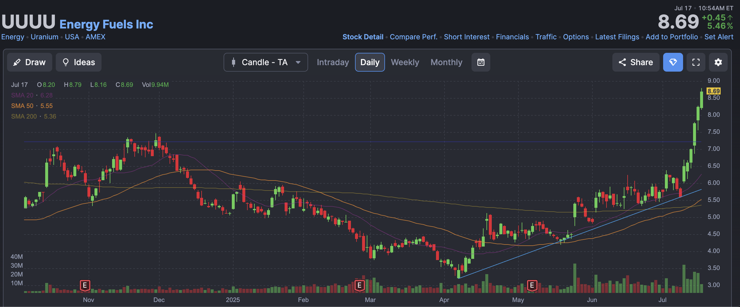Open the Ideas panel
Viewport: 740px width, 307px height.
79,62
